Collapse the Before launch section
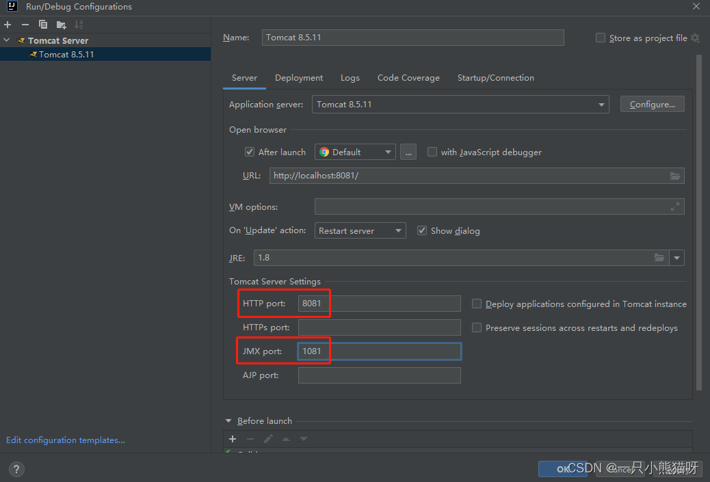Viewport: 710px width, 482px height. point(228,421)
